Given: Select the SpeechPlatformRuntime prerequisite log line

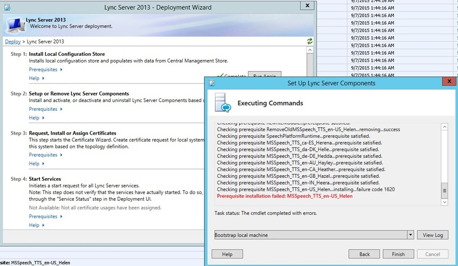Looking at the screenshot, I should (293, 136).
